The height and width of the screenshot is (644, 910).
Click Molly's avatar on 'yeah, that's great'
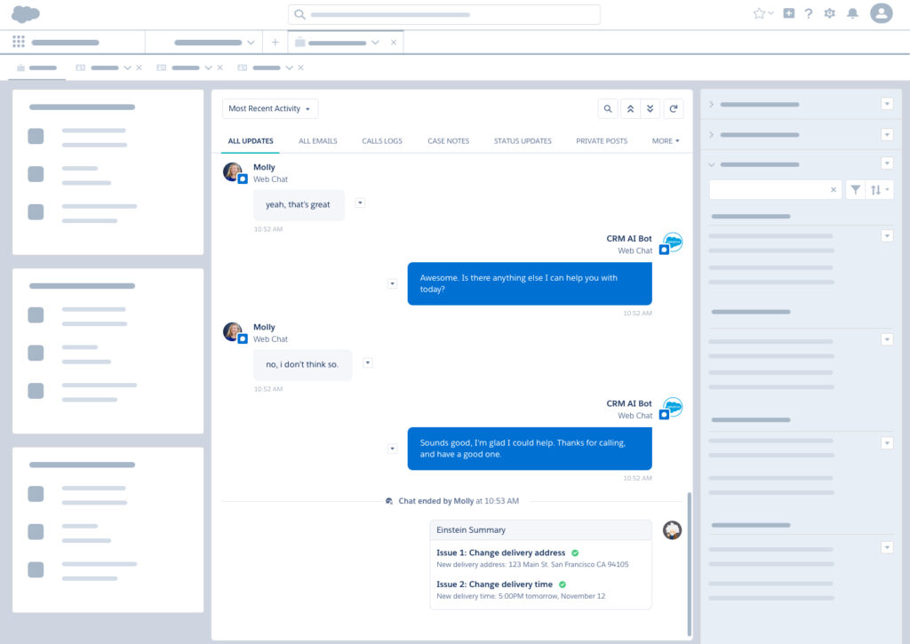[x=233, y=171]
